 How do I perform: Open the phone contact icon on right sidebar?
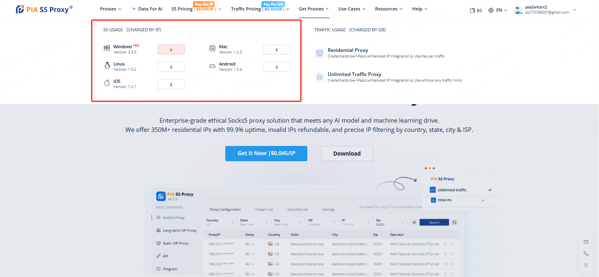586,254
